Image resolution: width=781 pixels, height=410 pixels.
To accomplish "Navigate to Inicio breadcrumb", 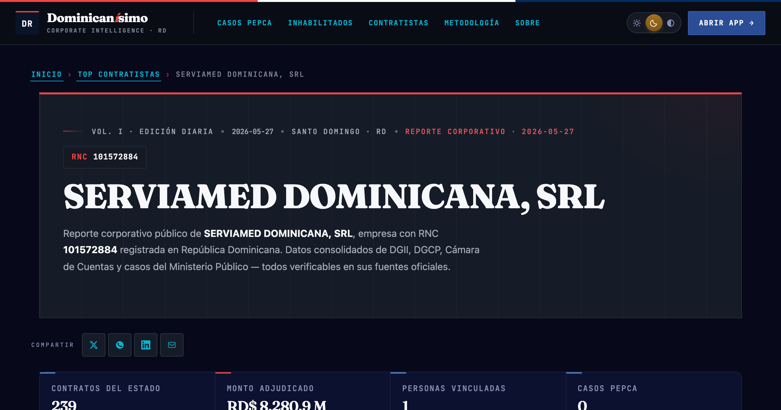I will [47, 75].
